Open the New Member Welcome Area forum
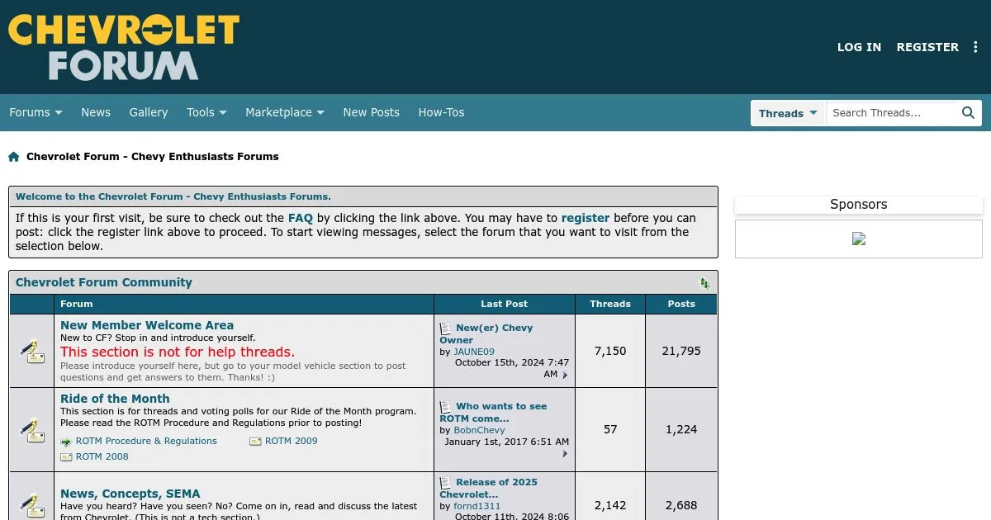Image resolution: width=991 pixels, height=520 pixels. pyautogui.click(x=147, y=325)
